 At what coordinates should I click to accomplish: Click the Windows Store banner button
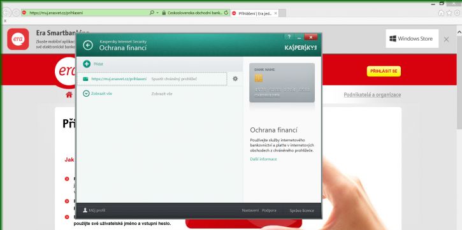[412, 39]
